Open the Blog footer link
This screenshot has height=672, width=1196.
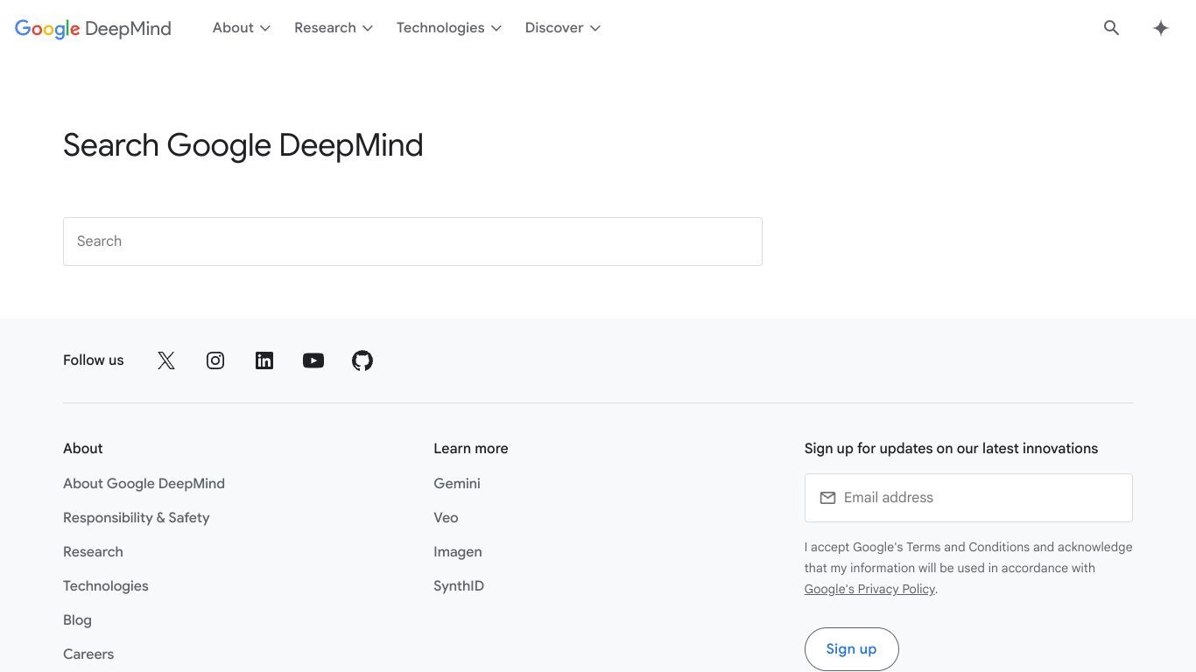point(77,620)
